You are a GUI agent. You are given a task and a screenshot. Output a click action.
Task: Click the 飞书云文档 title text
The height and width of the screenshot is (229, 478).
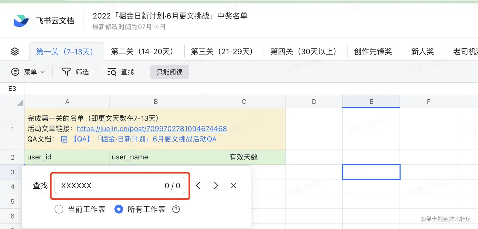pyautogui.click(x=55, y=21)
